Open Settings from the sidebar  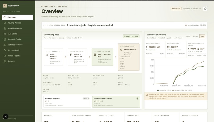coord(18,61)
